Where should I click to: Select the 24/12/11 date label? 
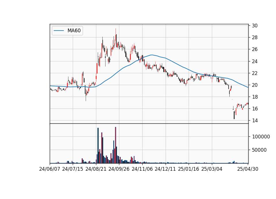[165, 169]
